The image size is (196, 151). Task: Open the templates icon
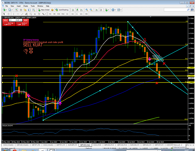point(119,10)
